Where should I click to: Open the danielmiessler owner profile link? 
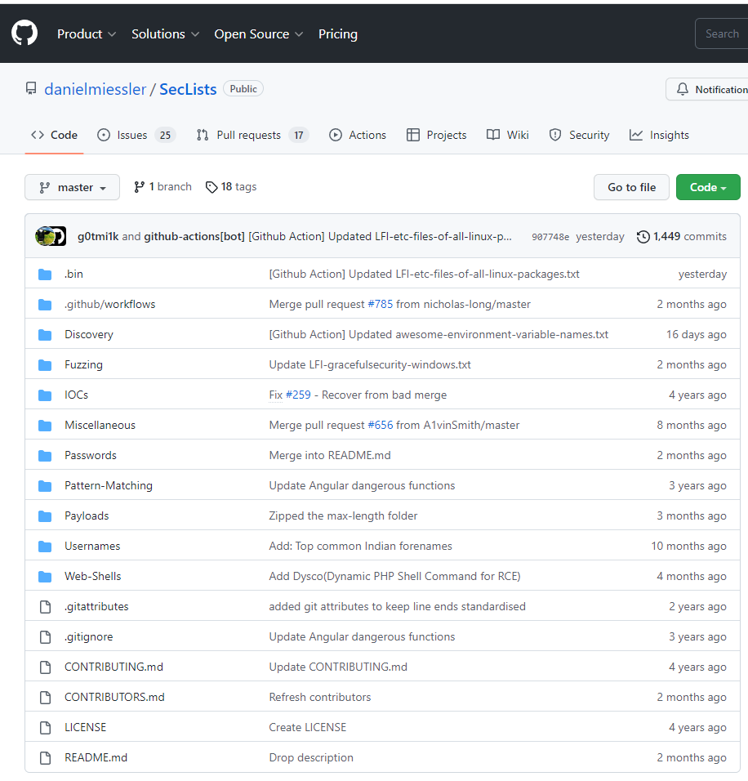pyautogui.click(x=95, y=89)
